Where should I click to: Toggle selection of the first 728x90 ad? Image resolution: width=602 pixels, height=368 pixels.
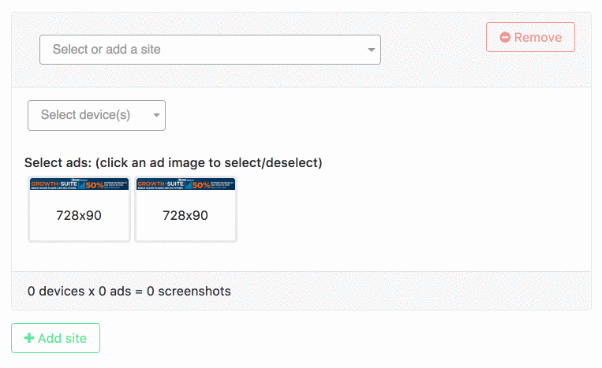pyautogui.click(x=79, y=210)
